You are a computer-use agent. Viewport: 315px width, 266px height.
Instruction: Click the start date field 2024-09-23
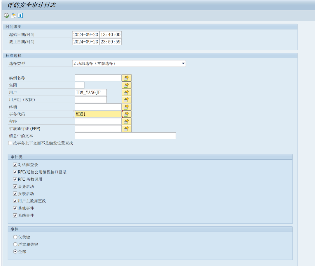[x=86, y=34]
